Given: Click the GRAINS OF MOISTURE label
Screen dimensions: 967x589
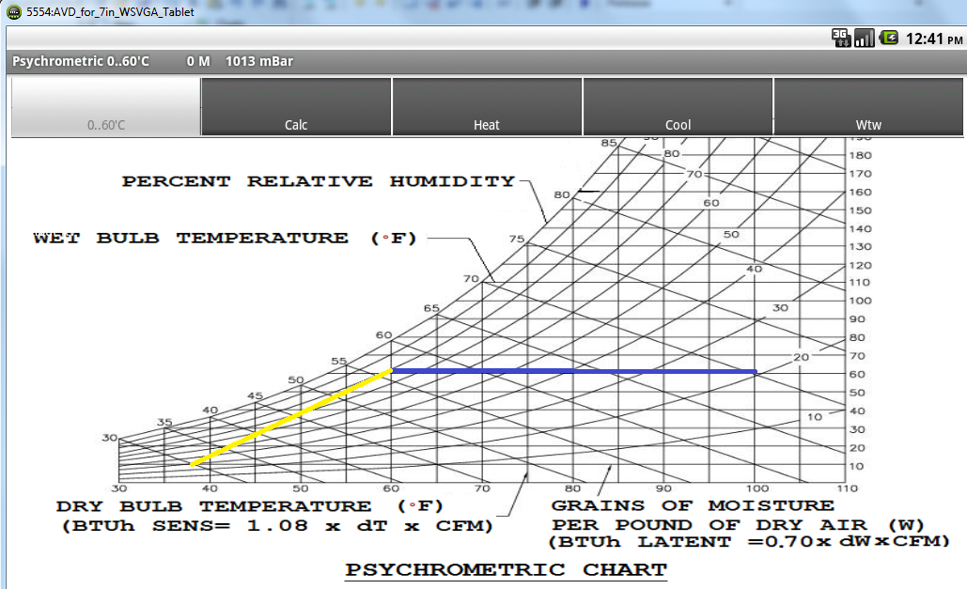Looking at the screenshot, I should click(693, 505).
